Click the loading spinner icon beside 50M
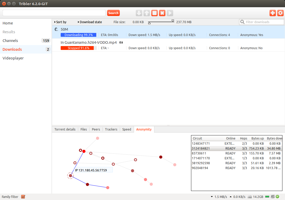The image size is (285, 200). click(x=57, y=29)
